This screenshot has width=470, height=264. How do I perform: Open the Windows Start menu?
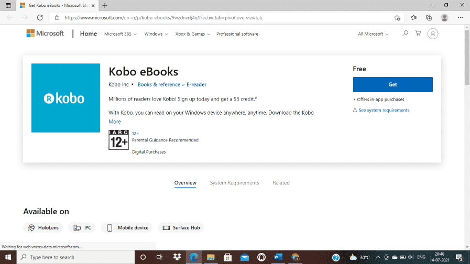coord(8,257)
